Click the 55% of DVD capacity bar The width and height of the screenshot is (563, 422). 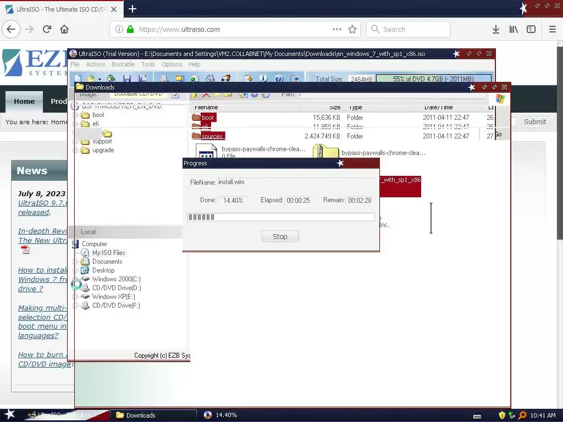(434, 79)
